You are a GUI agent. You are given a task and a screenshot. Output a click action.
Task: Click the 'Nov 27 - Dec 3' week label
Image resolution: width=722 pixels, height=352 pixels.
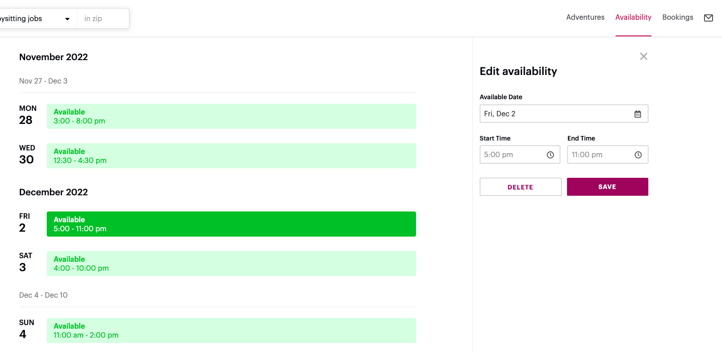pyautogui.click(x=43, y=81)
